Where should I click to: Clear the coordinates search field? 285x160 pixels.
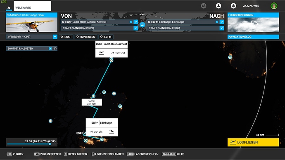pyautogui.click(x=50, y=48)
